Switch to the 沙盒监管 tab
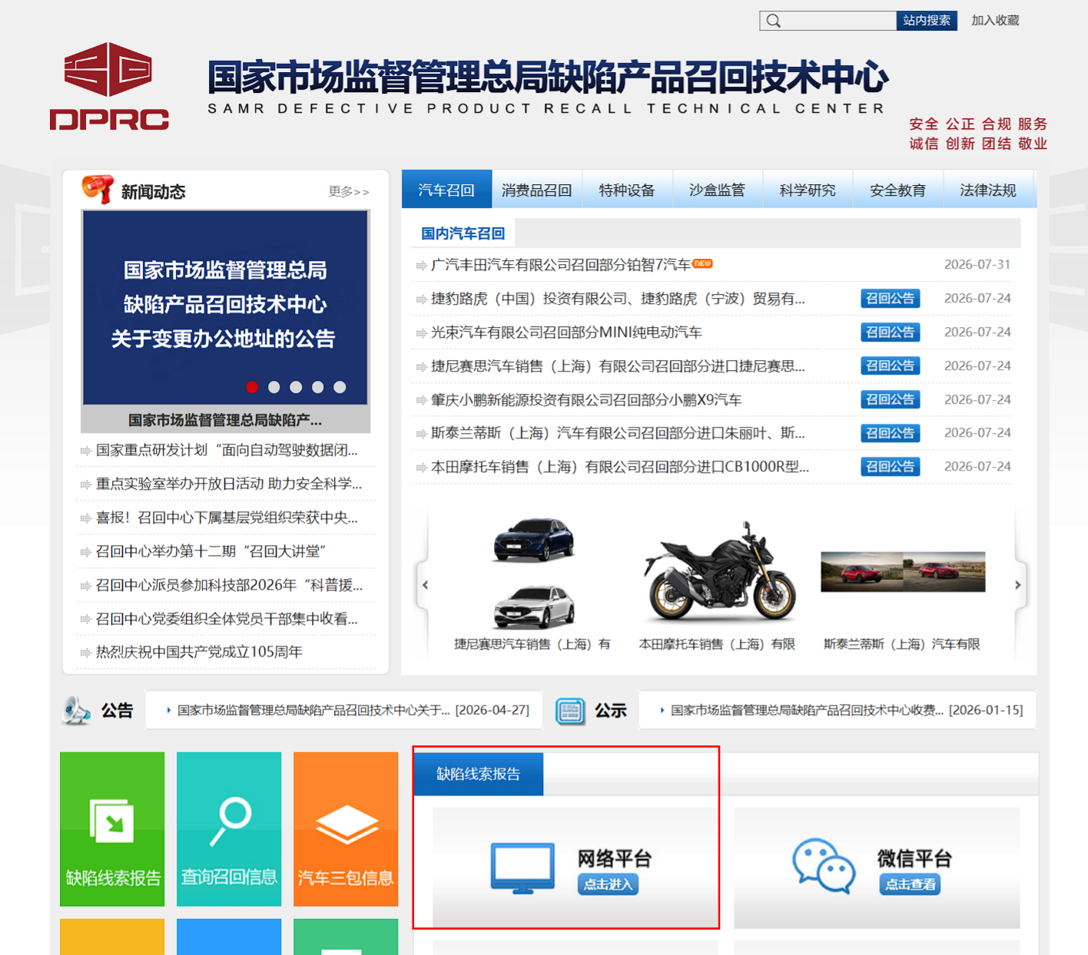The image size is (1088, 955). (718, 190)
